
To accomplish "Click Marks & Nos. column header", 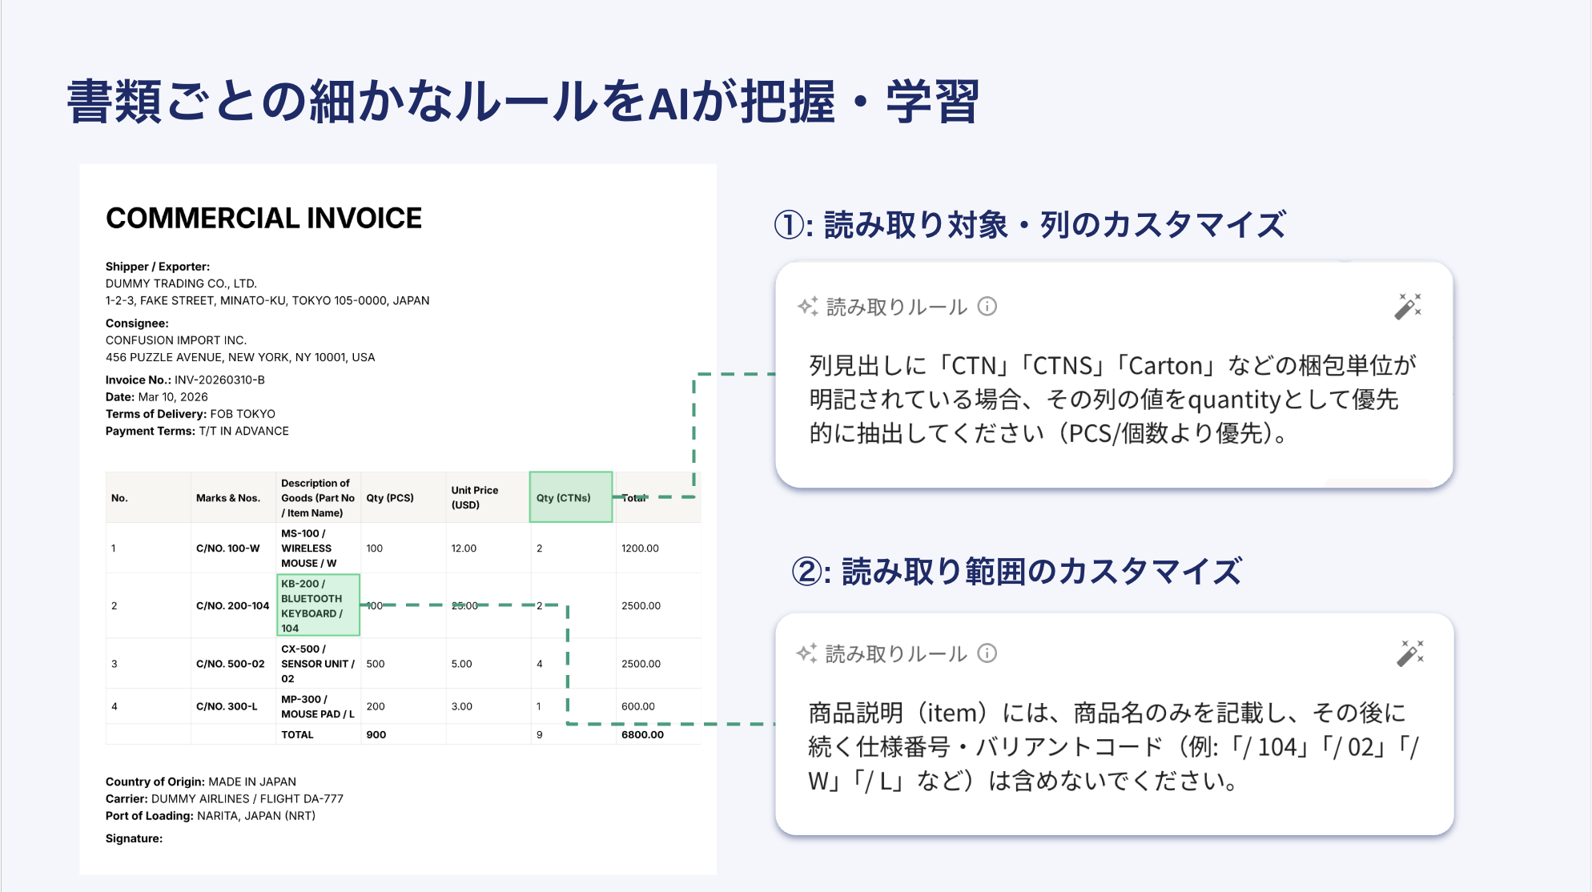I will [227, 497].
